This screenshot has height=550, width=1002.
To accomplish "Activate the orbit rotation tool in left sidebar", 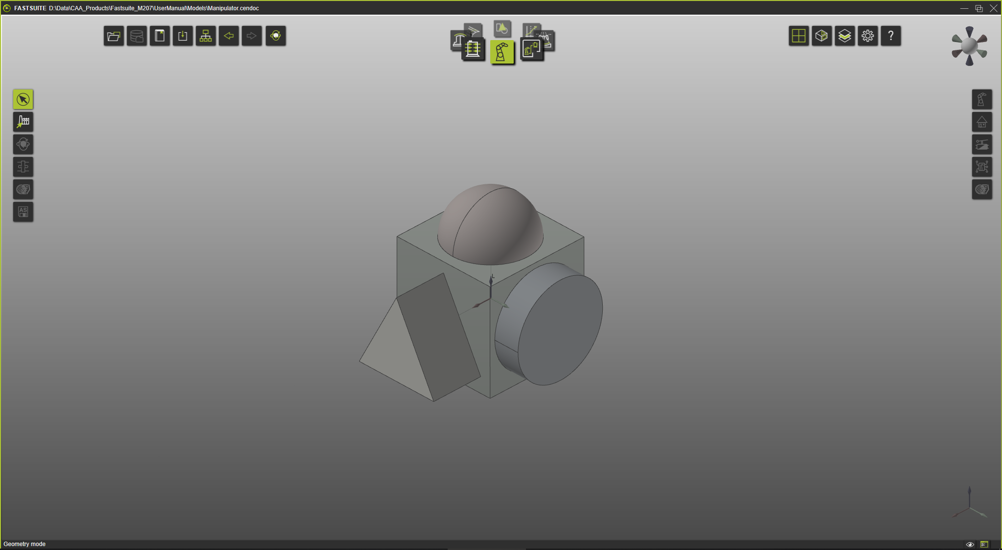I will [x=23, y=144].
